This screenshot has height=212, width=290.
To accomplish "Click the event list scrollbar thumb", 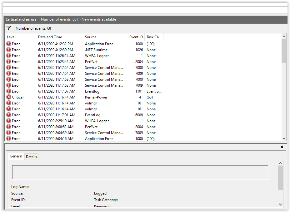I will pyautogui.click(x=284, y=51).
